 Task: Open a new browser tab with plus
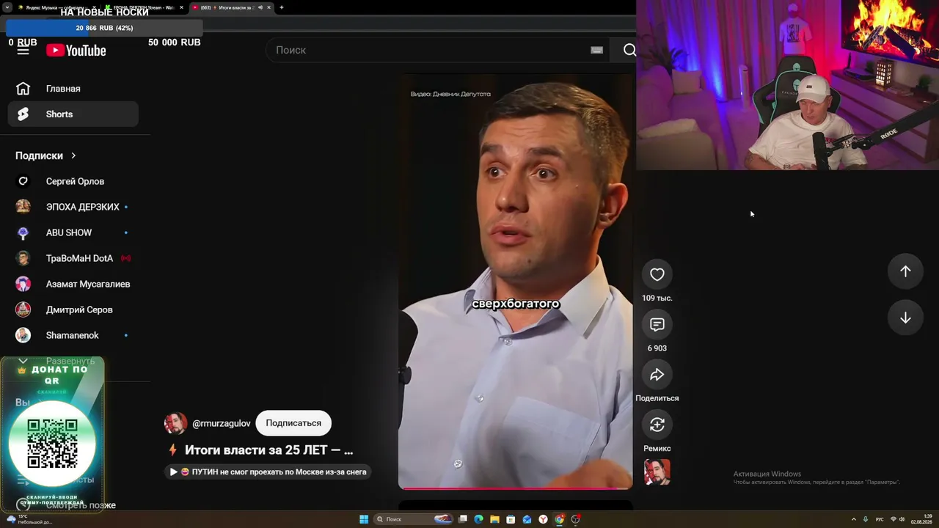[282, 7]
